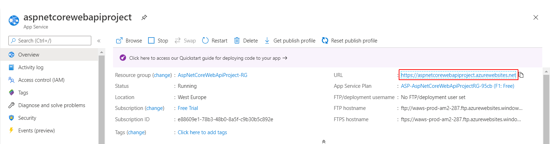Click Reset publish profile
This screenshot has height=144, width=550.
click(x=350, y=41)
